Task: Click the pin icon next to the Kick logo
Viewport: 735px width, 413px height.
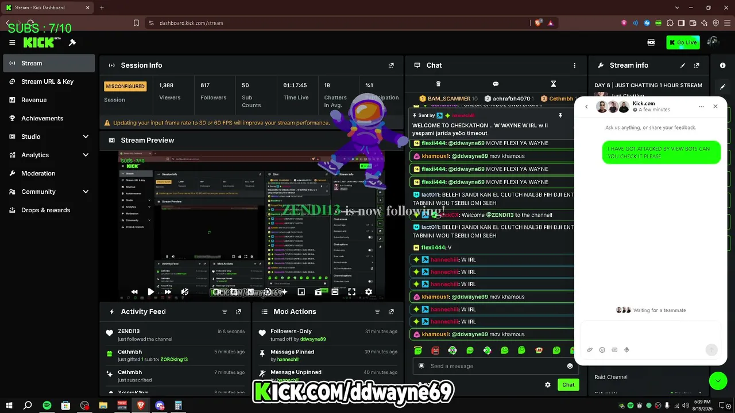Action: (72, 42)
